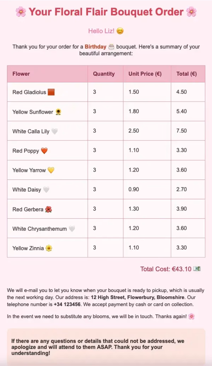Click the phone number +34 123456
Image resolution: width=212 pixels, height=366 pixels.
pyautogui.click(x=67, y=304)
